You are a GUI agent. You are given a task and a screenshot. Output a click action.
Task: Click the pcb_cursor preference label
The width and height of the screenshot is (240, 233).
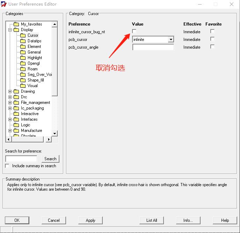78,40
